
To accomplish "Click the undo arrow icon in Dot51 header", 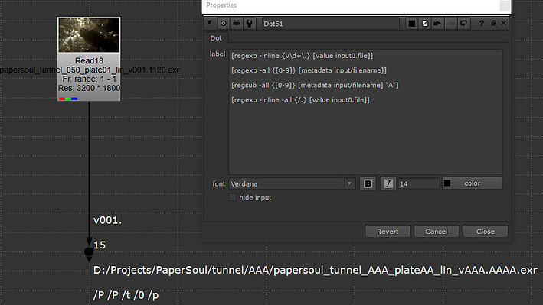I will click(438, 24).
